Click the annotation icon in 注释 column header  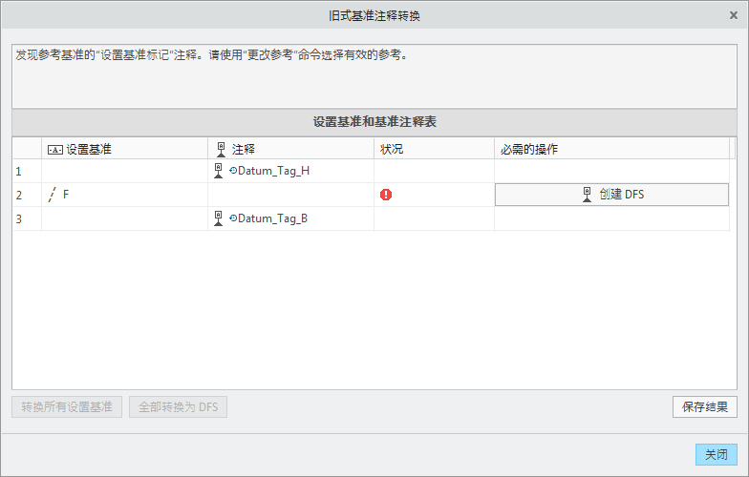pyautogui.click(x=221, y=149)
